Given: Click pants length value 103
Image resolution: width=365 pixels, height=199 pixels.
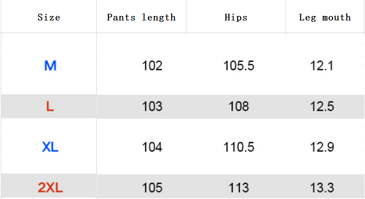Looking at the screenshot, I should click(x=152, y=106).
